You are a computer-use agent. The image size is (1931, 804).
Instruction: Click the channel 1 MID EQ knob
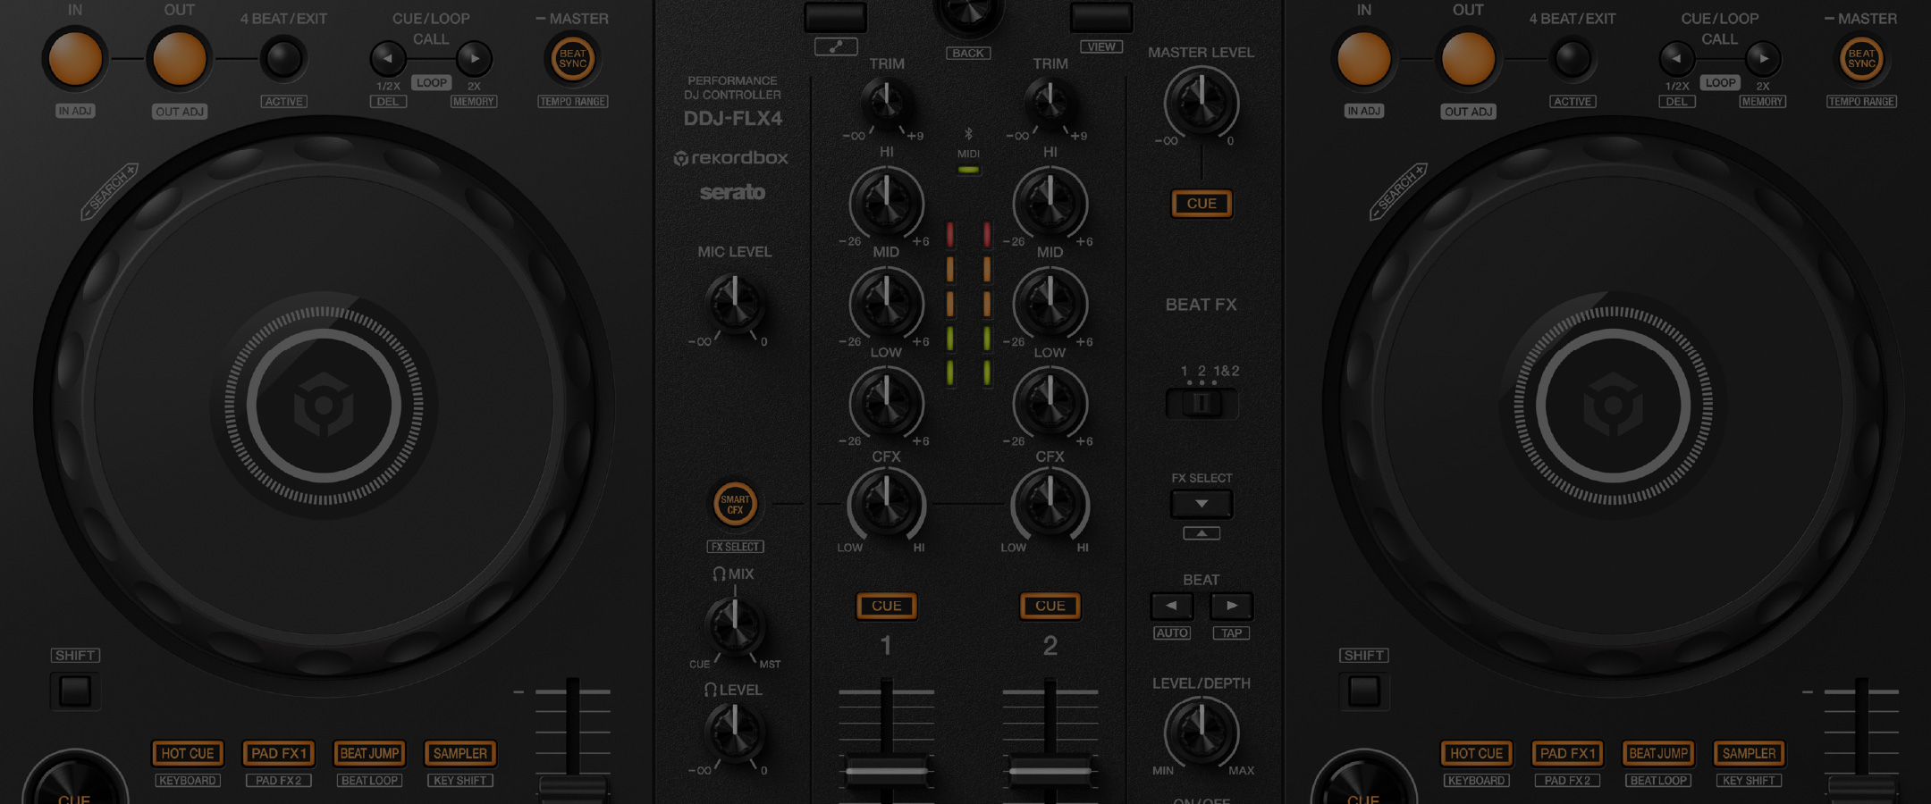[887, 303]
